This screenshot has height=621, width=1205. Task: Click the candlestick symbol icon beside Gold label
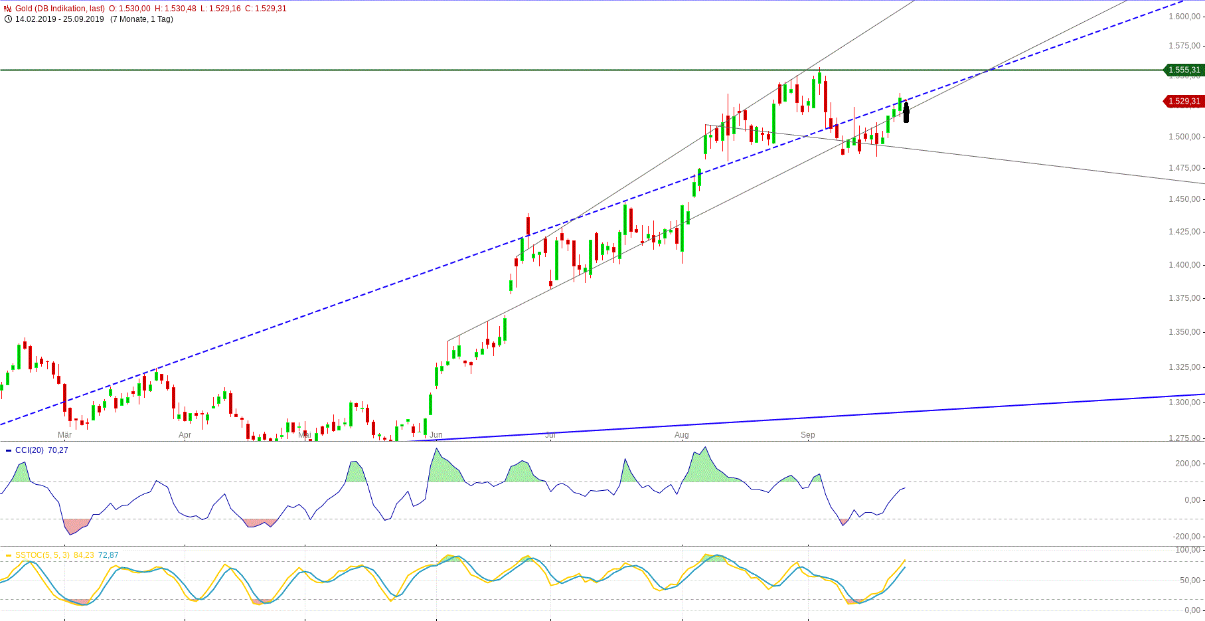7,9
